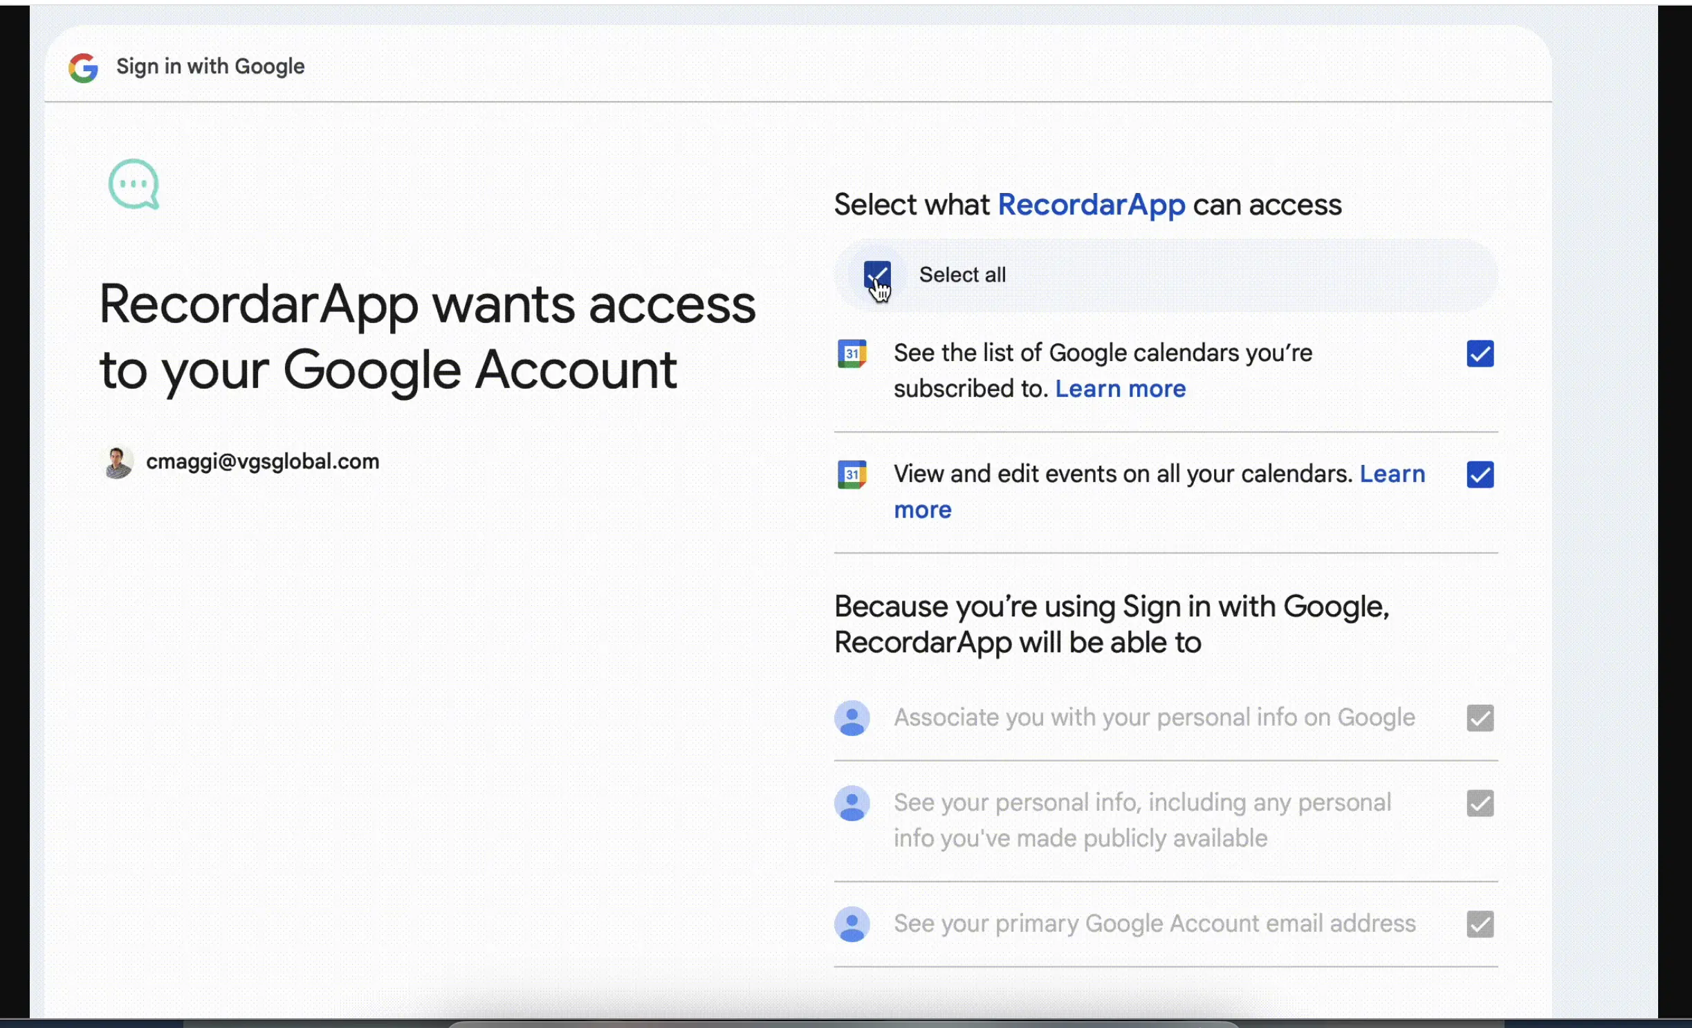Click the profile photo beside cmaggi@vgsglobal.com
Screen dimensions: 1692x1028
pos(118,462)
